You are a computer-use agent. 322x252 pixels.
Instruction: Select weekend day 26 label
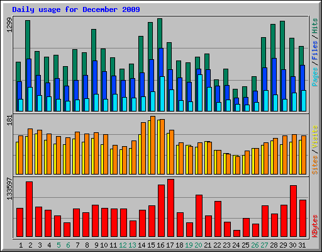255,245
